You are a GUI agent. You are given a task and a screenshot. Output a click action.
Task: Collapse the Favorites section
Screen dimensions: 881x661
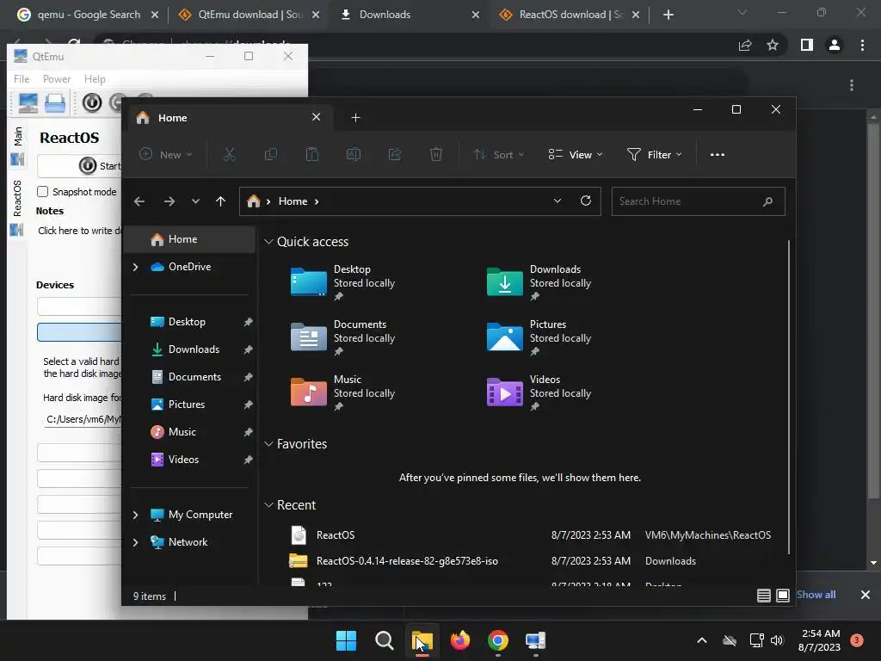(269, 444)
